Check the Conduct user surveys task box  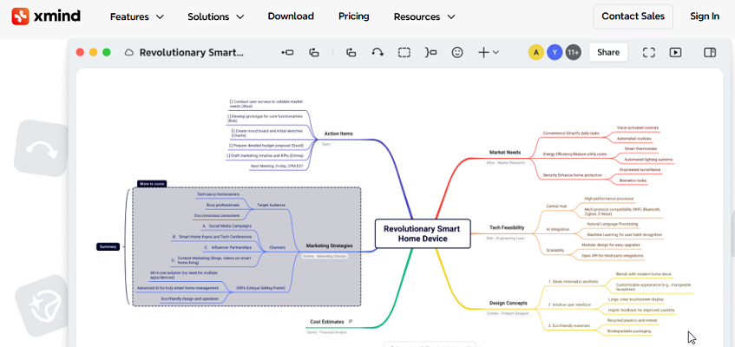pos(231,101)
